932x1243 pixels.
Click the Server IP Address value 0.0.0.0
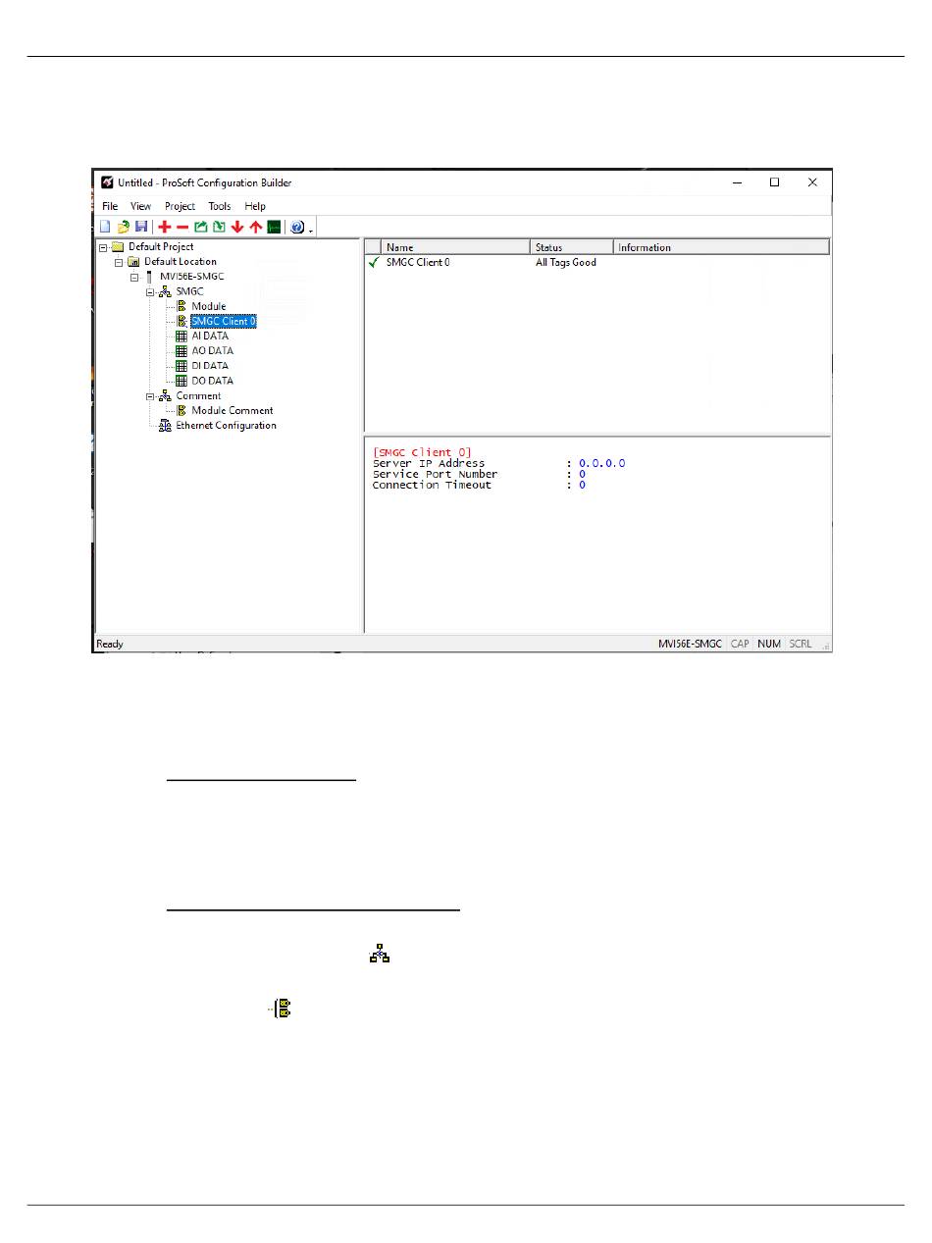point(601,463)
